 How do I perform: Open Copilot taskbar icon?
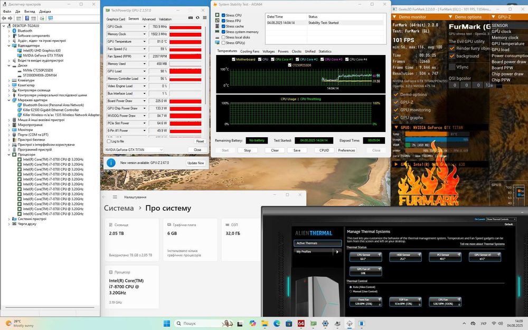pyautogui.click(x=252, y=324)
